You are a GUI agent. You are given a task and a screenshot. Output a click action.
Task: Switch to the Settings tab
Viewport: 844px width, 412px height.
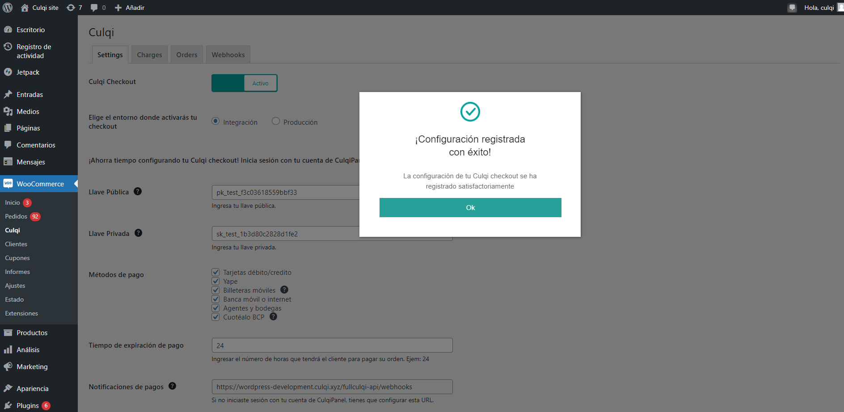(x=110, y=55)
